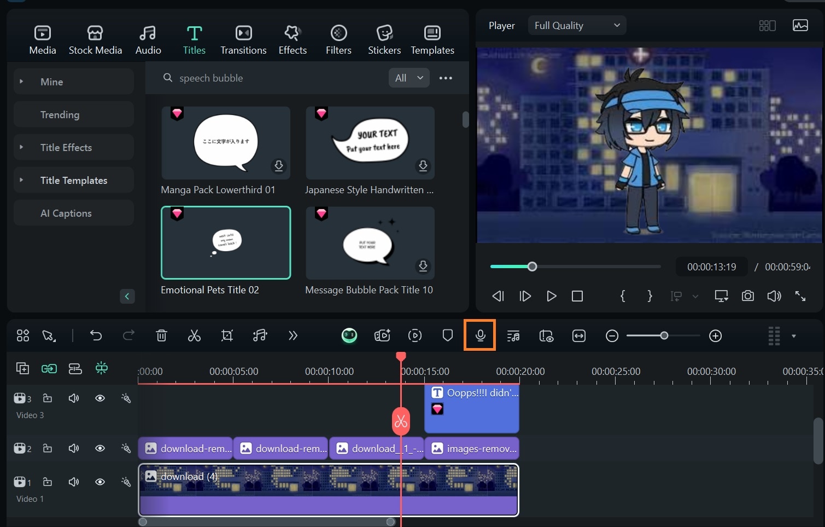The height and width of the screenshot is (527, 825).
Task: Set the mark in point
Action: coord(623,296)
